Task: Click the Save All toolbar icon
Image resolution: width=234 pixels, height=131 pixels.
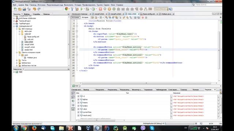Action: (29, 9)
